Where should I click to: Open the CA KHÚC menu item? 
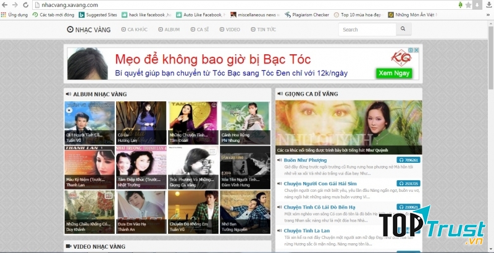tap(135, 29)
